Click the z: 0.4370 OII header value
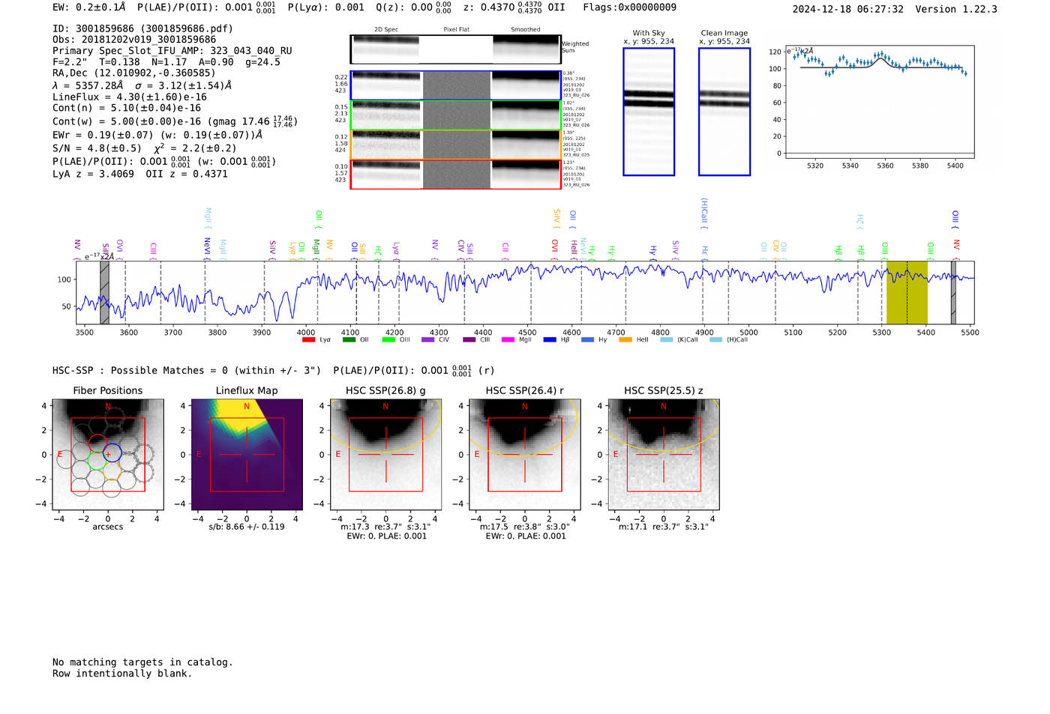This screenshot has width=1050, height=714. [514, 7]
